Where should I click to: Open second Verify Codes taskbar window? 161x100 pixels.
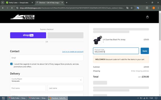(37, 98)
